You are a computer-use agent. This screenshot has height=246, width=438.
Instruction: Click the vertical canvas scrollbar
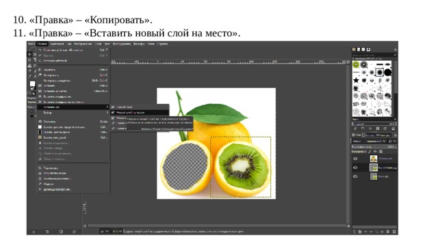(348, 143)
